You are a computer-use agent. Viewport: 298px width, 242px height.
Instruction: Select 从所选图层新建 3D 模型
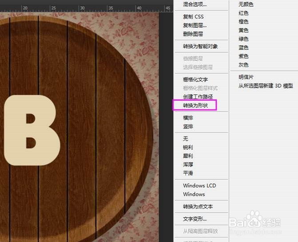(266, 86)
